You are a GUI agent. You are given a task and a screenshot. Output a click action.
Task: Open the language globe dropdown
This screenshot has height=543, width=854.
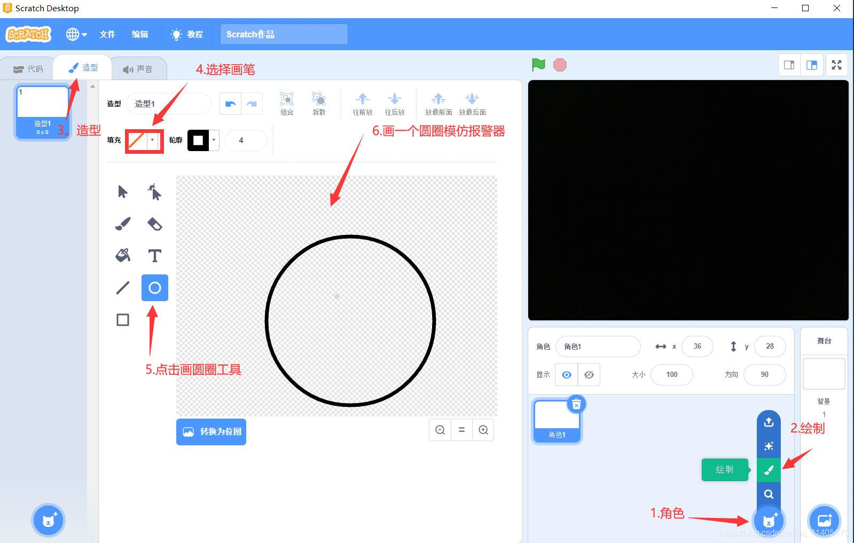pos(76,34)
